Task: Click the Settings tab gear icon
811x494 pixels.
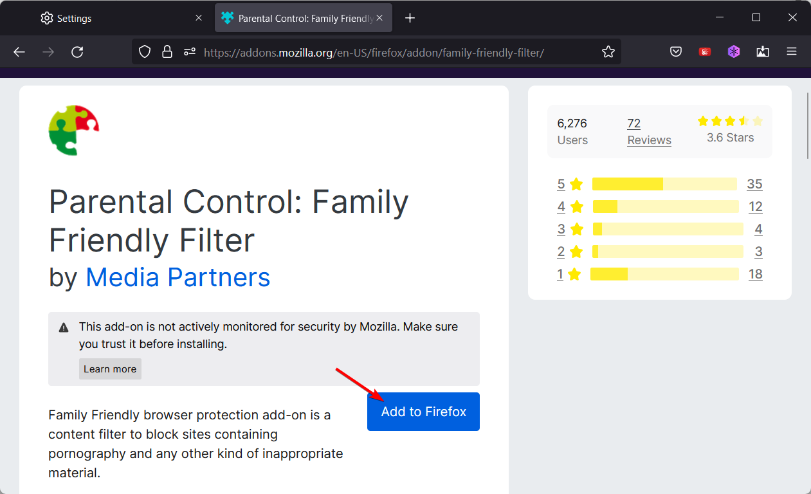Action: tap(47, 18)
